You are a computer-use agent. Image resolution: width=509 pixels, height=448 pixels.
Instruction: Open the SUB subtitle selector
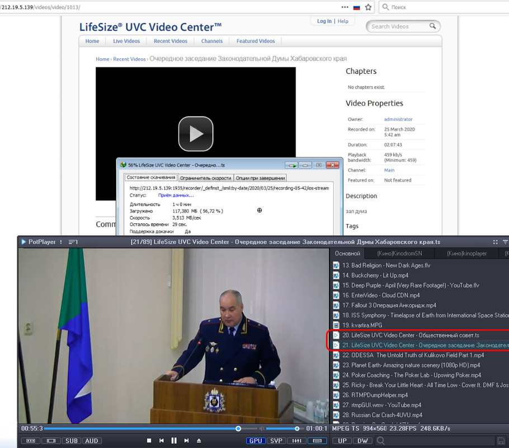72,441
